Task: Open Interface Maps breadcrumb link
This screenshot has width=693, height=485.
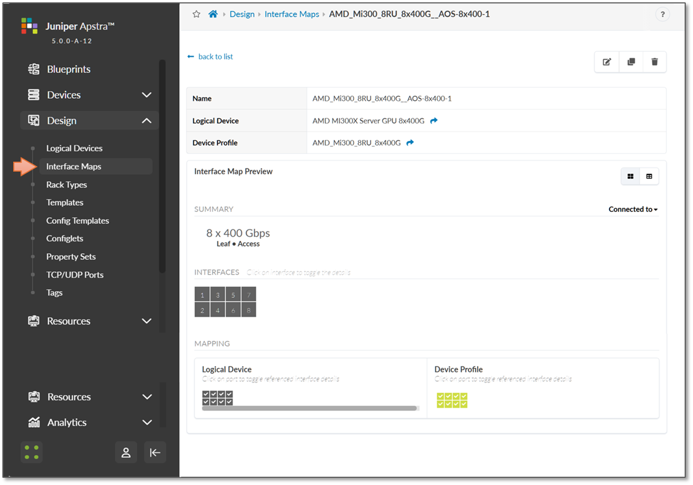Action: coord(292,14)
